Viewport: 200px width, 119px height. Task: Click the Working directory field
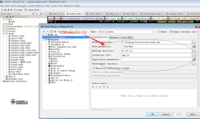156,51
